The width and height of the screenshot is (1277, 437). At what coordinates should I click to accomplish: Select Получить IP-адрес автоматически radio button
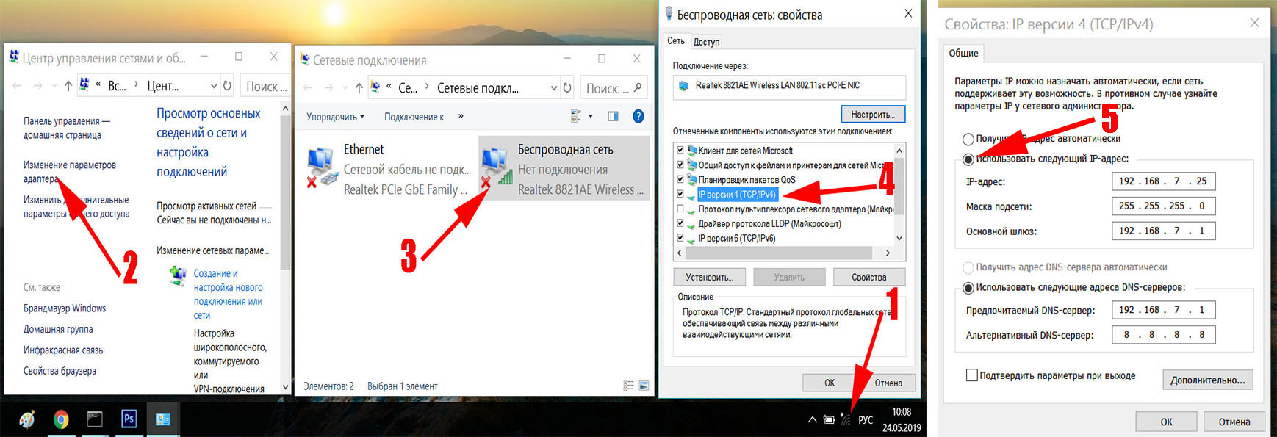coord(968,139)
